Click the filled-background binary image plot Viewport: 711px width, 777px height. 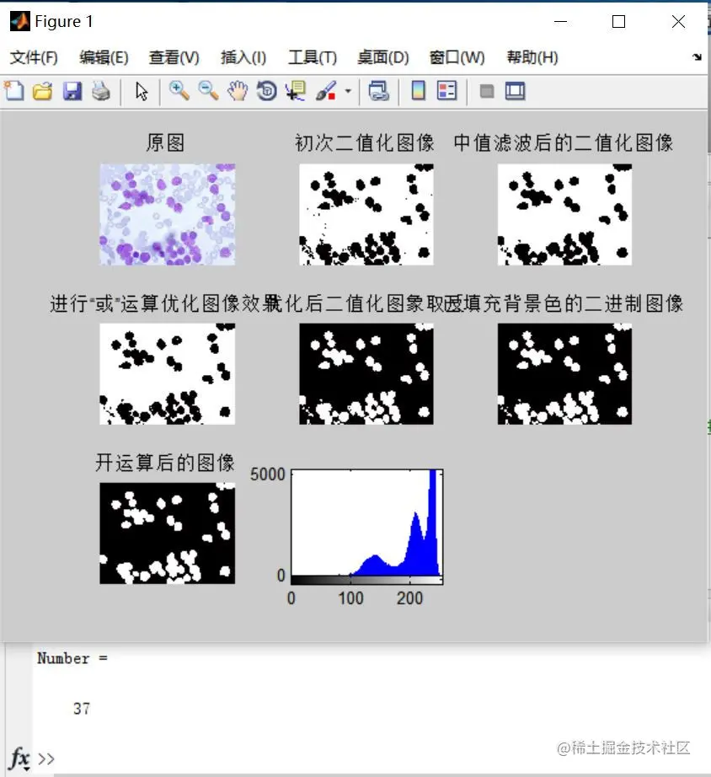point(564,374)
